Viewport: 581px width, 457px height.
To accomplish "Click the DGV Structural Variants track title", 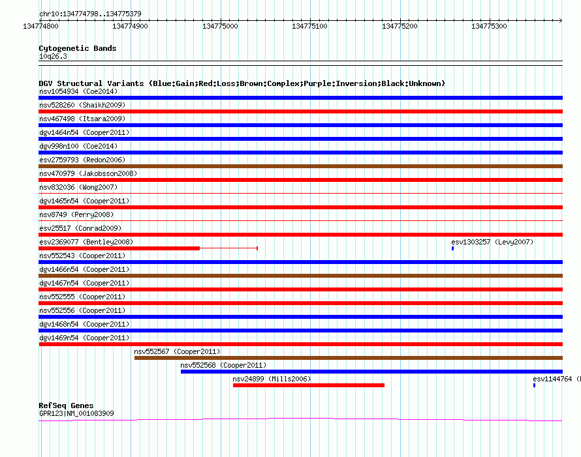I will coord(242,83).
